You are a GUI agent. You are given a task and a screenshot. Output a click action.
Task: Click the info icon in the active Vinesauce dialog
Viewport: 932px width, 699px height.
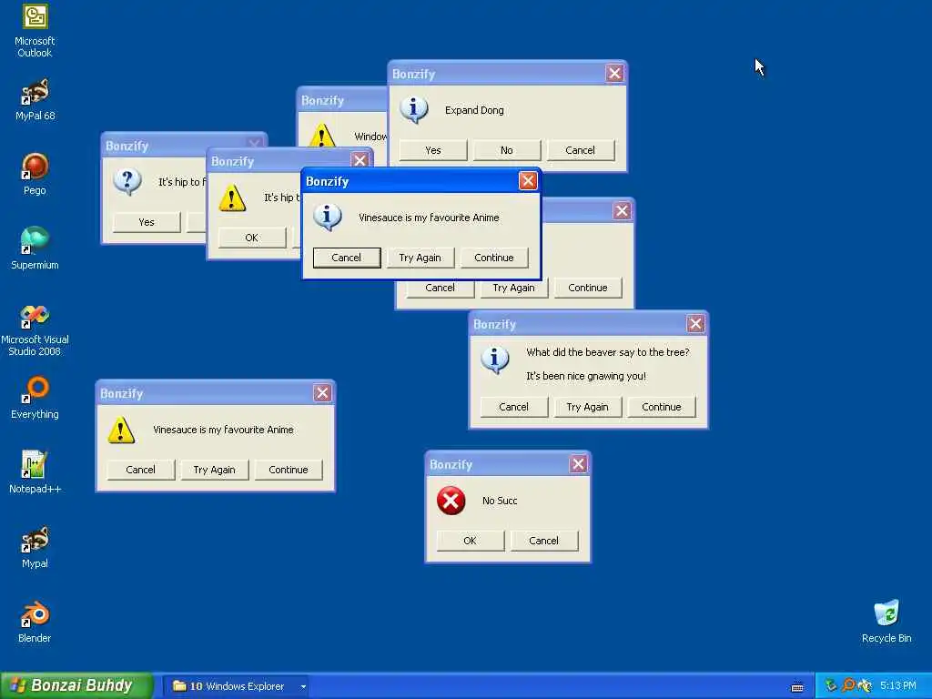[328, 217]
